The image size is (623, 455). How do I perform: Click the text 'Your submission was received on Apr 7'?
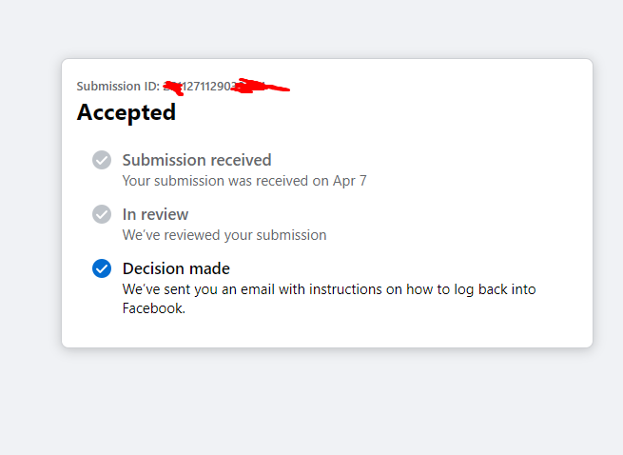[x=244, y=181]
